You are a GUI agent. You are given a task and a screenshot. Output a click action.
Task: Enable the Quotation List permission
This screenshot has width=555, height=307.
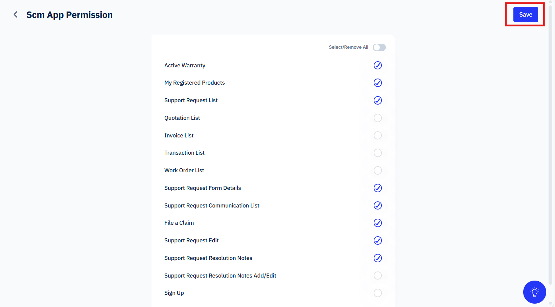tap(378, 118)
